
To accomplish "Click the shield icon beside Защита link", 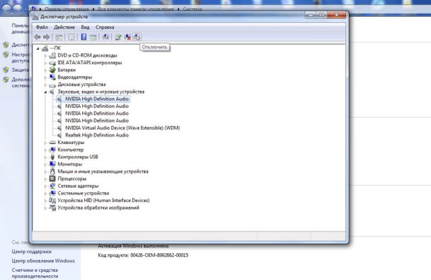I will point(6,70).
